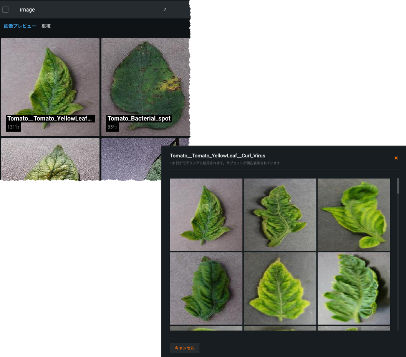Click the Tomato_Bacterial_spot label
Image resolution: width=406 pixels, height=357 pixels.
point(139,119)
